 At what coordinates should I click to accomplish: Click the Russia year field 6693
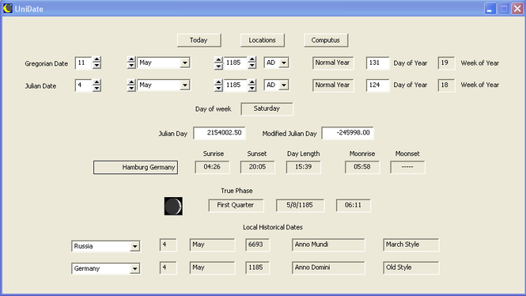257,245
